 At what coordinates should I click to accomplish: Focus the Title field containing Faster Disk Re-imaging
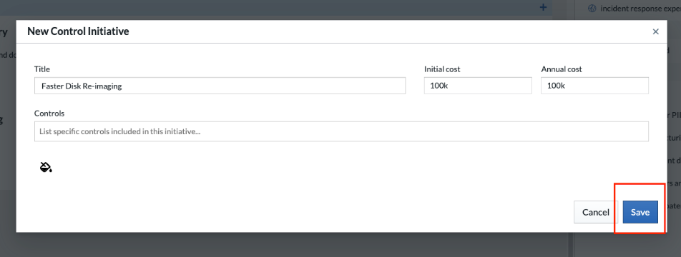220,86
